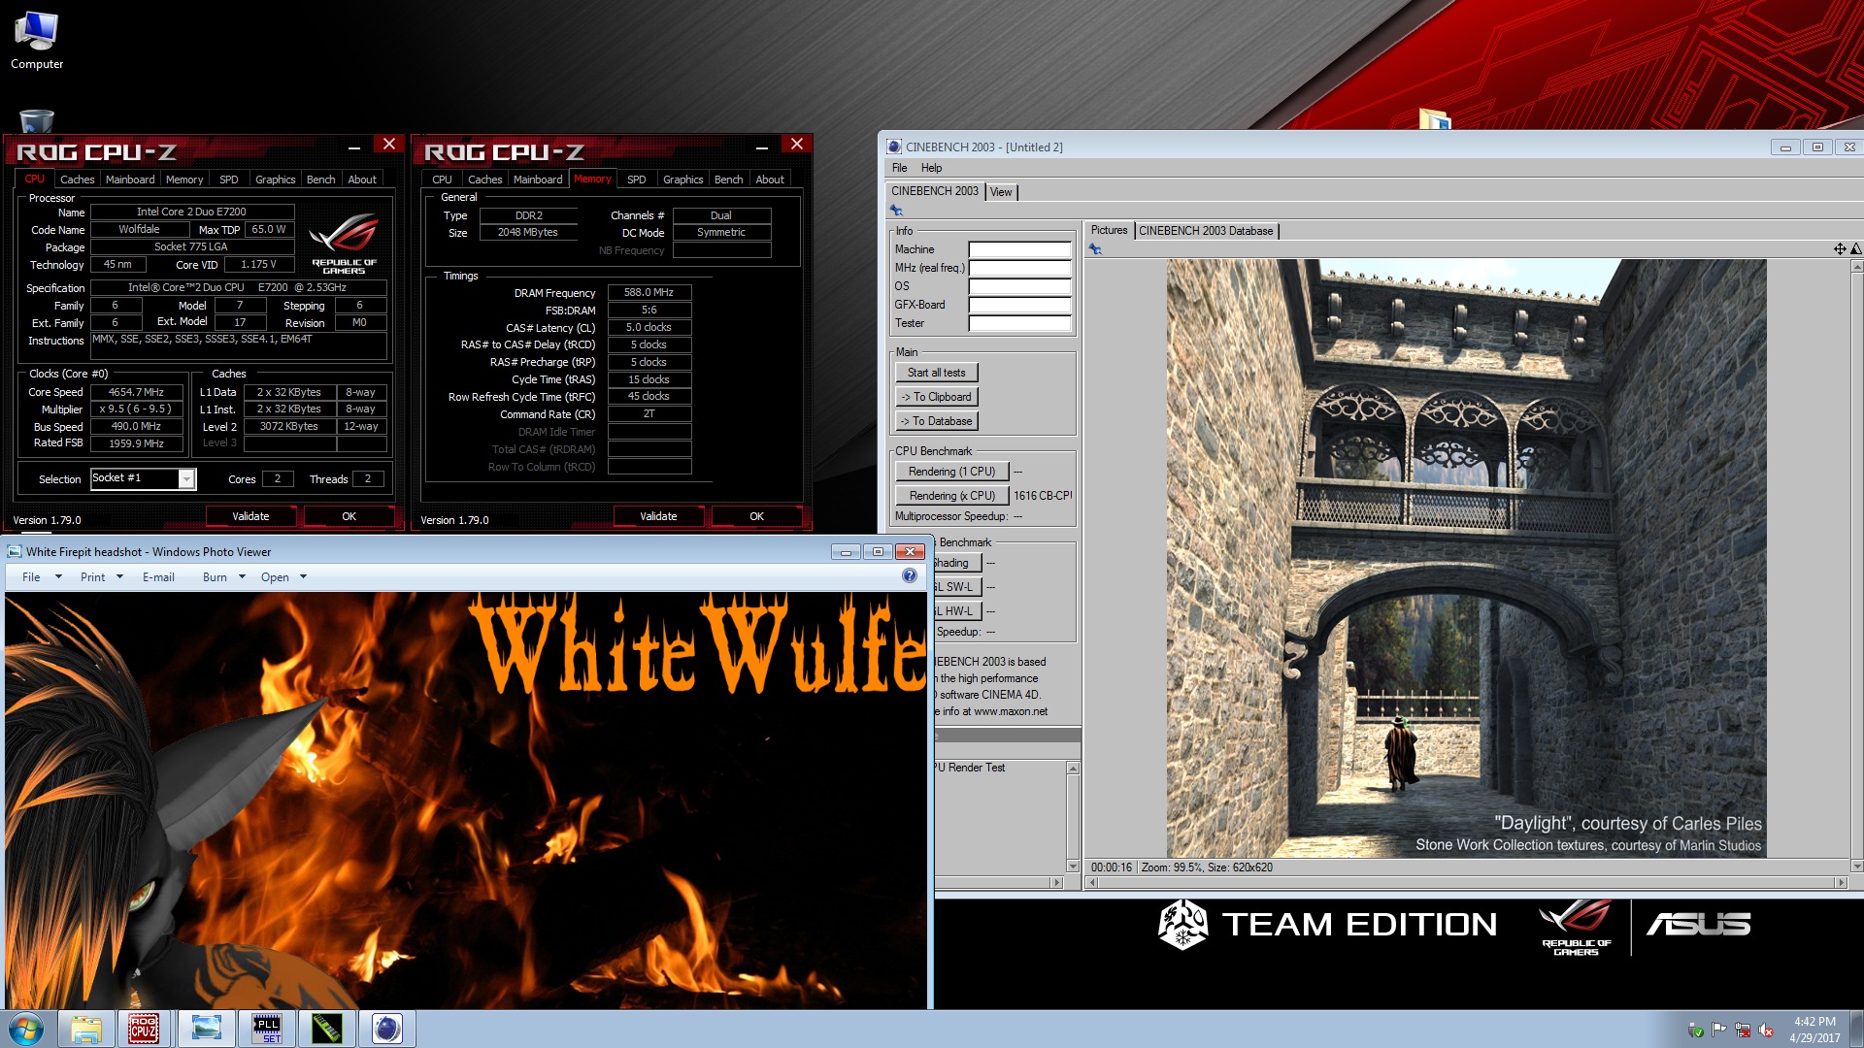
Task: Select the Pictures tab in CINEBENCH
Action: (1109, 230)
